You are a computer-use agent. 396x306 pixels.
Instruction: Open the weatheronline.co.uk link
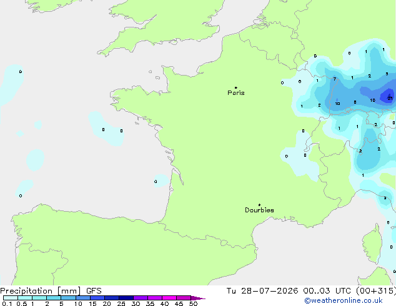(x=343, y=300)
